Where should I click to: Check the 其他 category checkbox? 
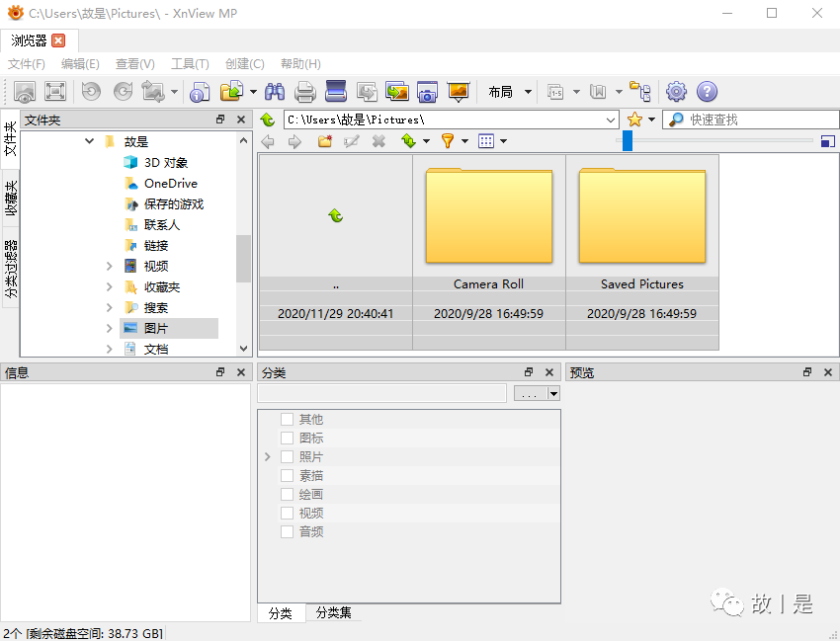pyautogui.click(x=287, y=420)
